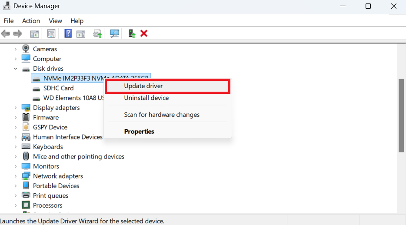The image size is (406, 225).
Task: Maximize the Device Manager window
Action: [368, 6]
